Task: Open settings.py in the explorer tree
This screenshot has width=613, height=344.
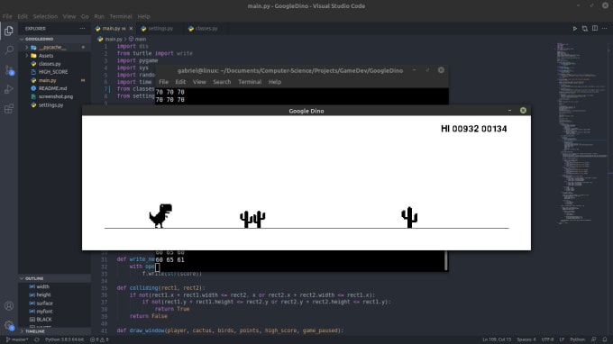Action: click(55, 105)
